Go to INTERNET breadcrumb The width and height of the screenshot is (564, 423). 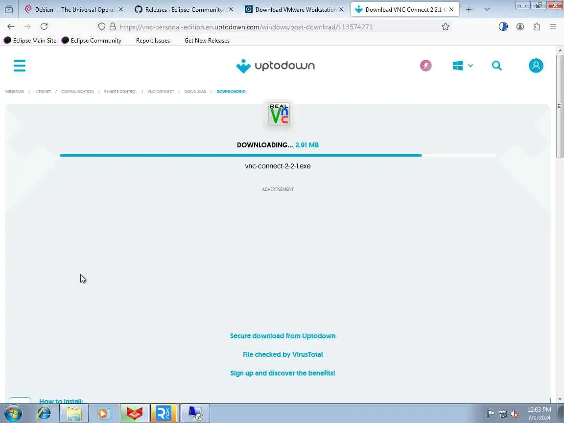coord(43,92)
